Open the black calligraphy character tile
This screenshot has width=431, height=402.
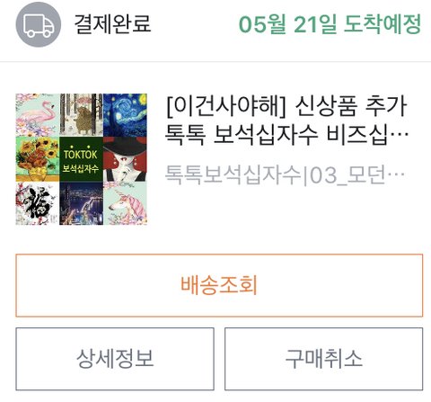coord(38,203)
